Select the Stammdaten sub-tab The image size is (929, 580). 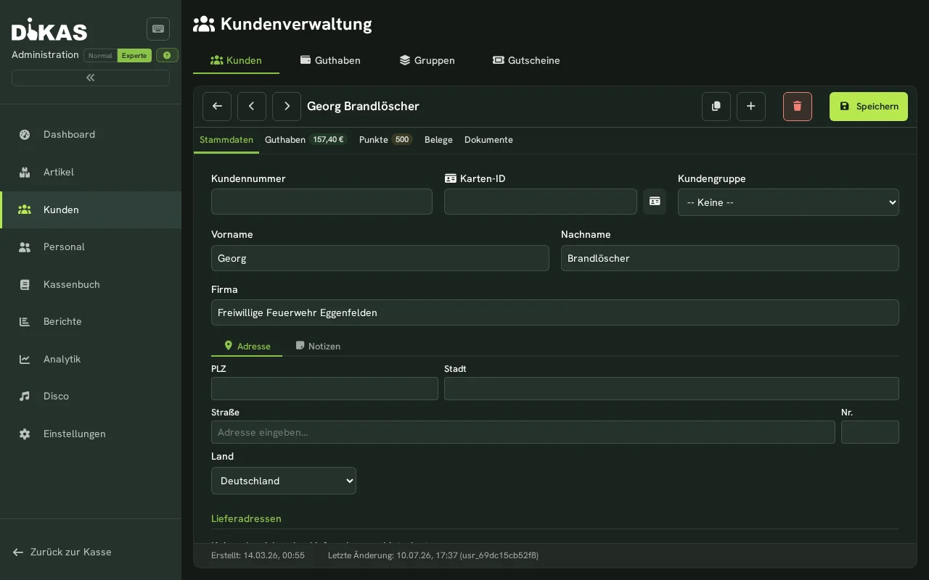[226, 140]
